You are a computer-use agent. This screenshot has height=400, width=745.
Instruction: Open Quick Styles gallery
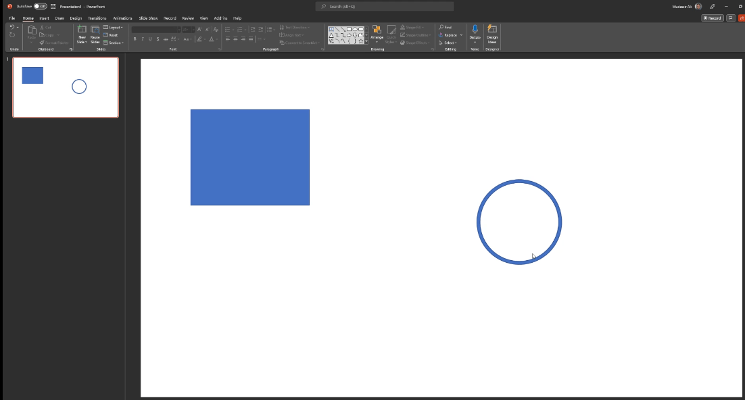(391, 34)
